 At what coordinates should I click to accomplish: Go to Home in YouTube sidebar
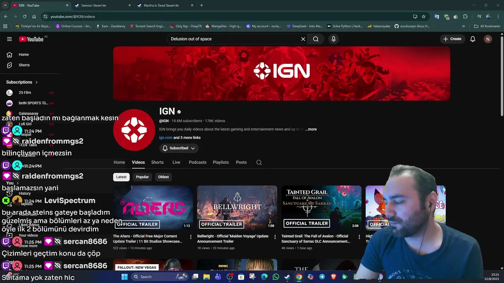click(x=24, y=55)
